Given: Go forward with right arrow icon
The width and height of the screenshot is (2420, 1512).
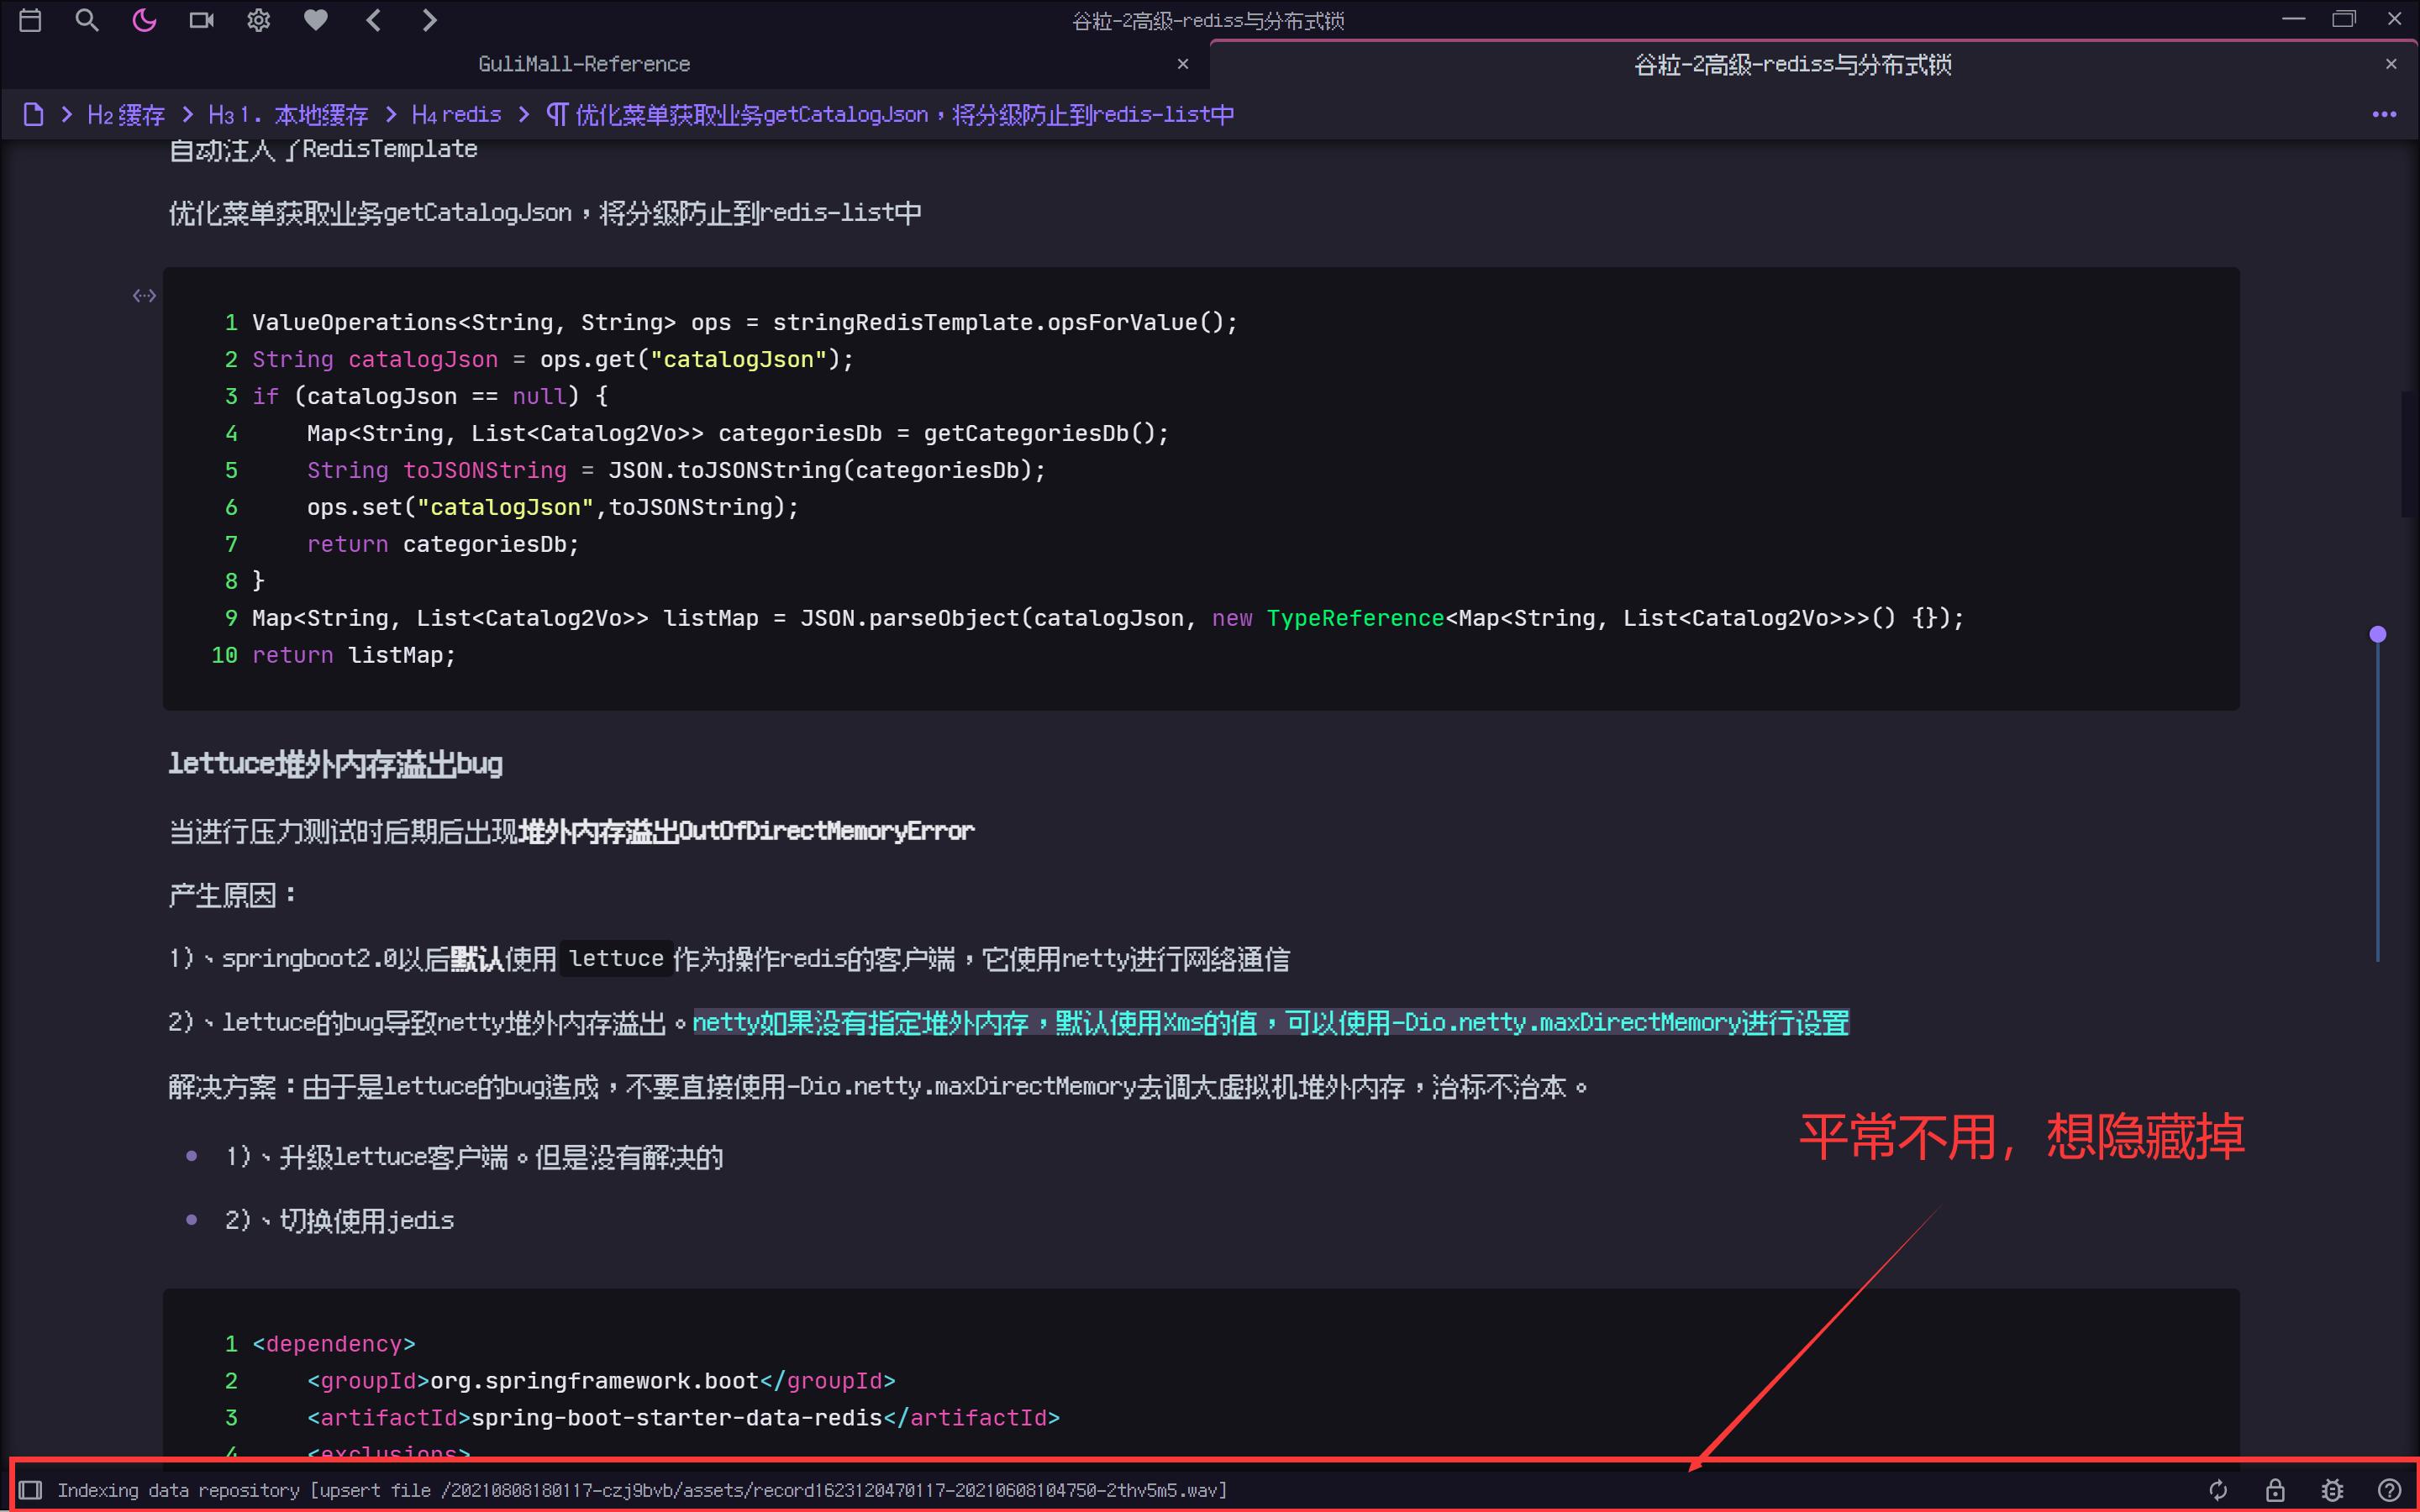Looking at the screenshot, I should (430, 20).
